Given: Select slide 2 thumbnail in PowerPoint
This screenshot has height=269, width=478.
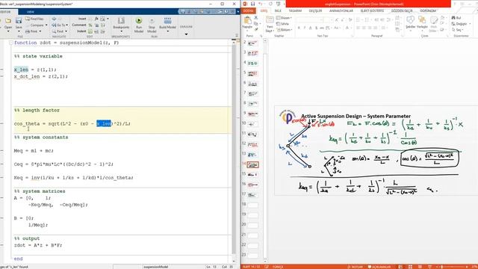Looking at the screenshot, I should 252,43.
